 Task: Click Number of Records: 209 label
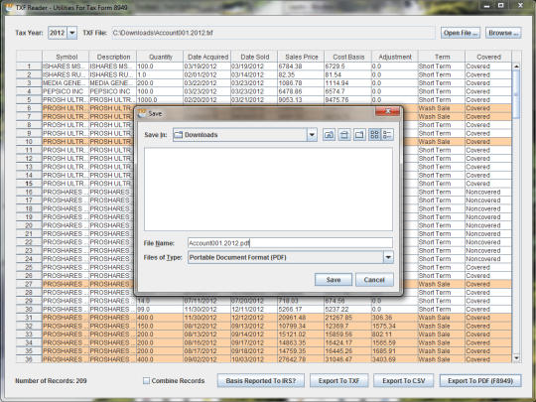click(x=51, y=380)
